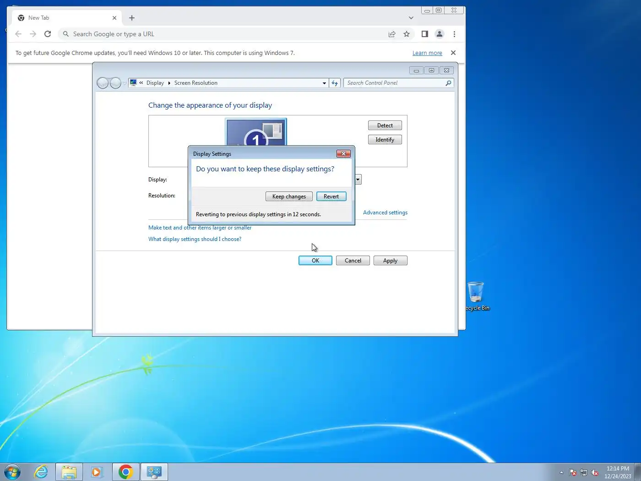This screenshot has width=641, height=481.
Task: Open Chrome three-dot menu
Action: 454,34
